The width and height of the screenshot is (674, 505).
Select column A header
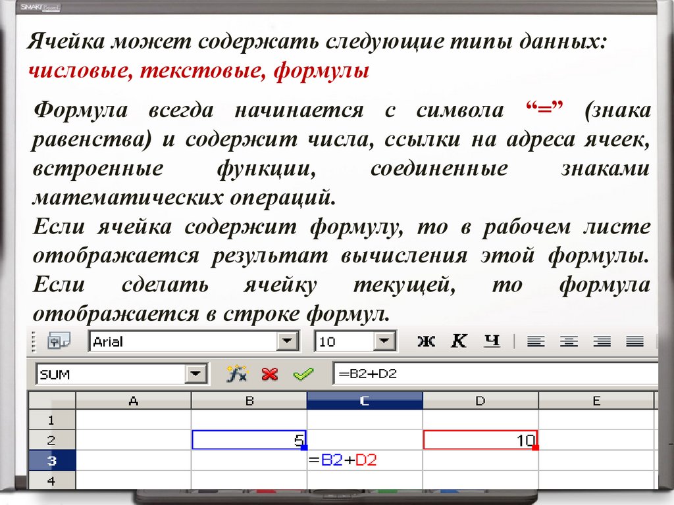pos(133,400)
